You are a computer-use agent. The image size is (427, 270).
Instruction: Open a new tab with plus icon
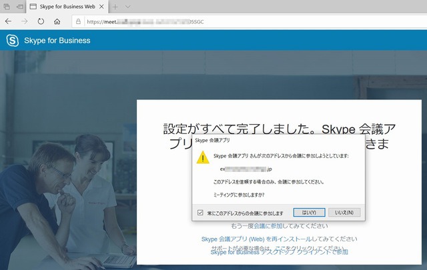(115, 7)
